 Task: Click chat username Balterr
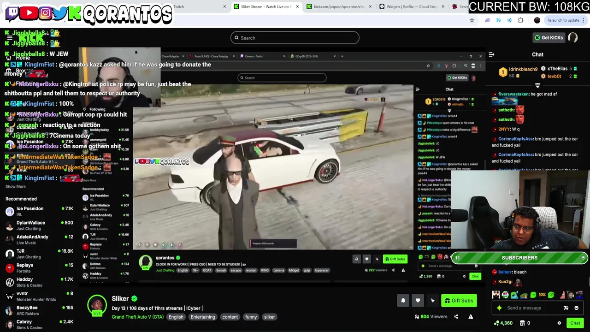pos(505,272)
